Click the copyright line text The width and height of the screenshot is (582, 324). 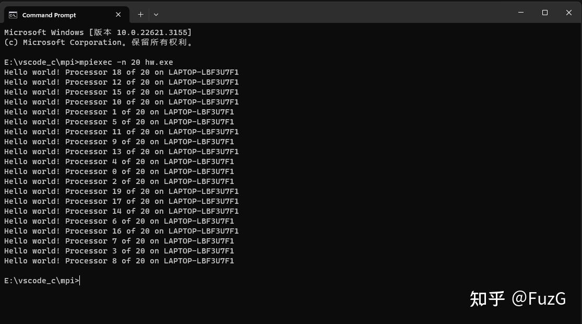pos(94,42)
